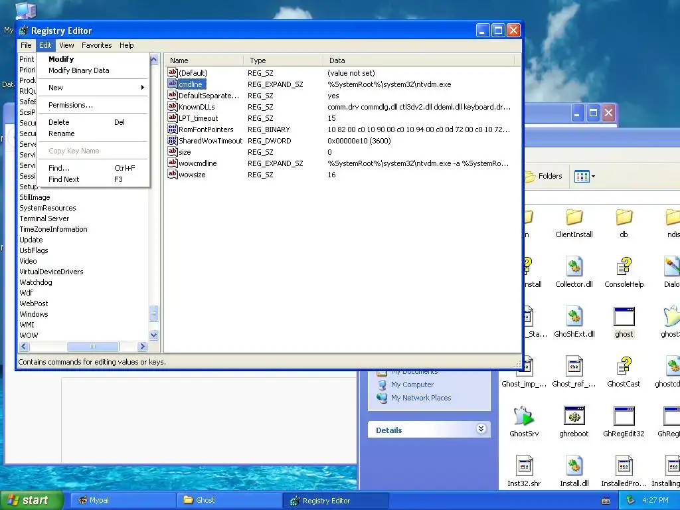This screenshot has width=680, height=510.
Task: Click the (Default) string value icon
Action: (173, 72)
